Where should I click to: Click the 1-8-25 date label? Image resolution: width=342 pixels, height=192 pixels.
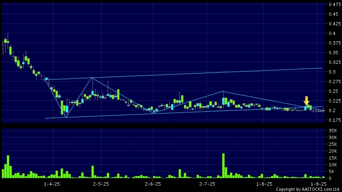pyautogui.click(x=264, y=184)
